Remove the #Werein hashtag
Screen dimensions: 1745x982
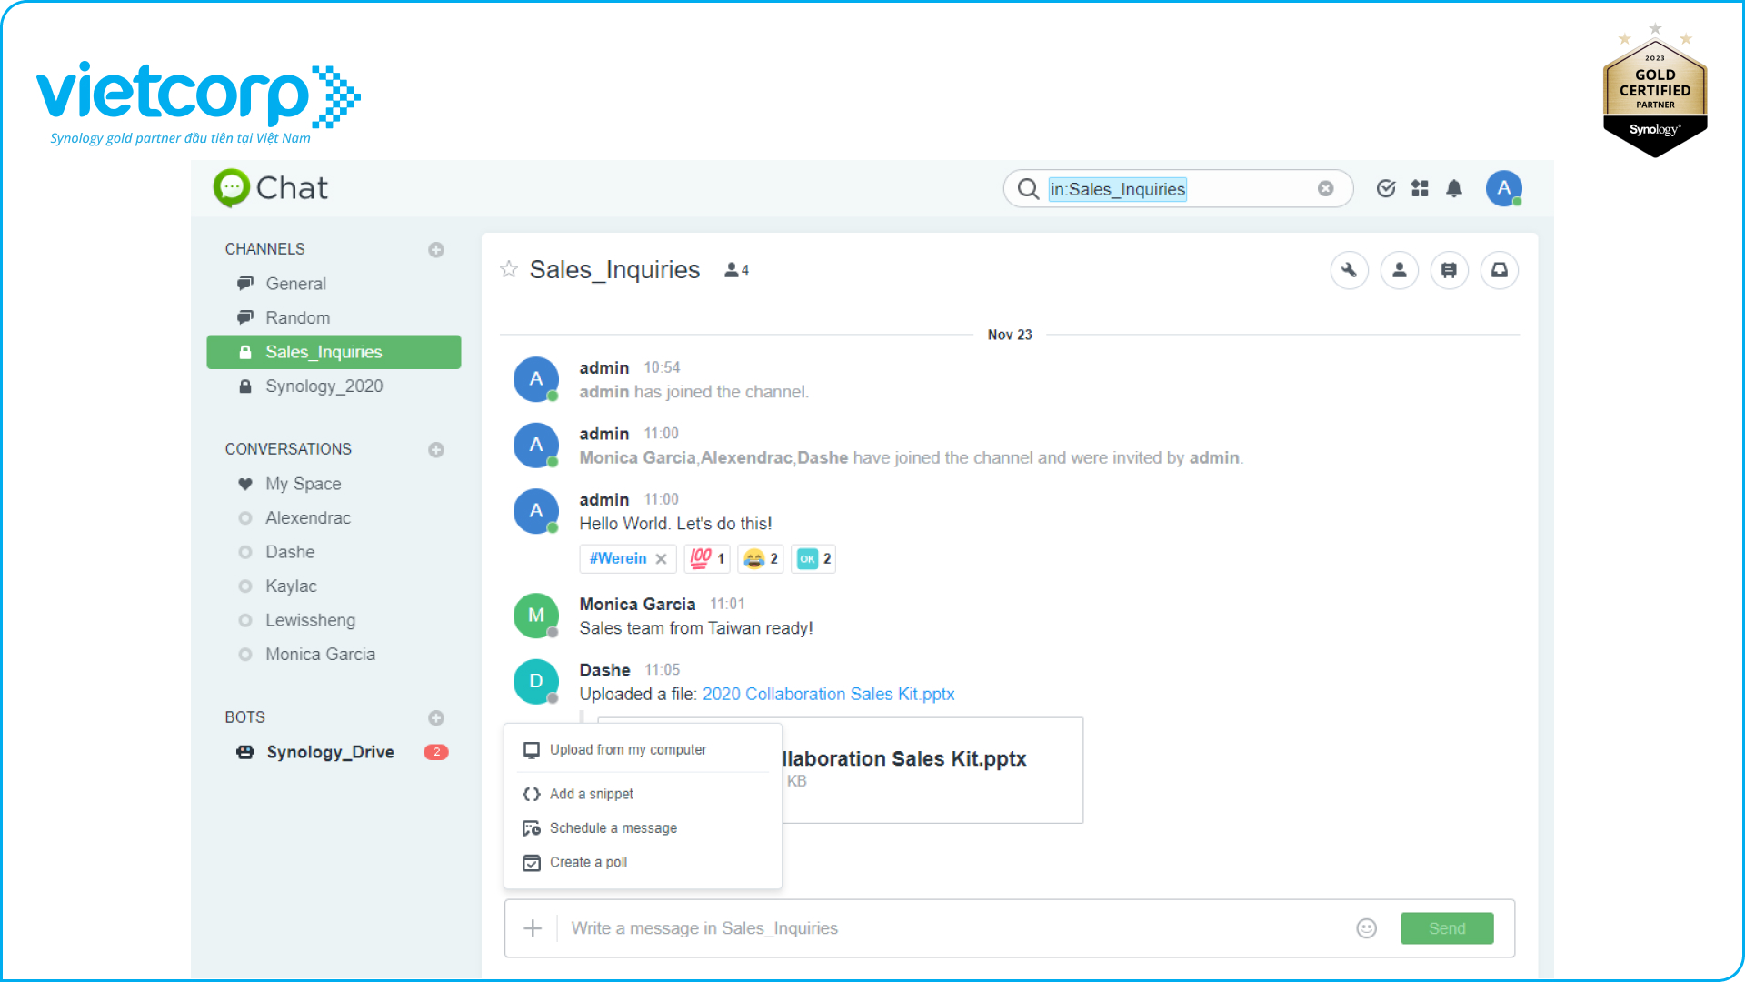(x=661, y=559)
